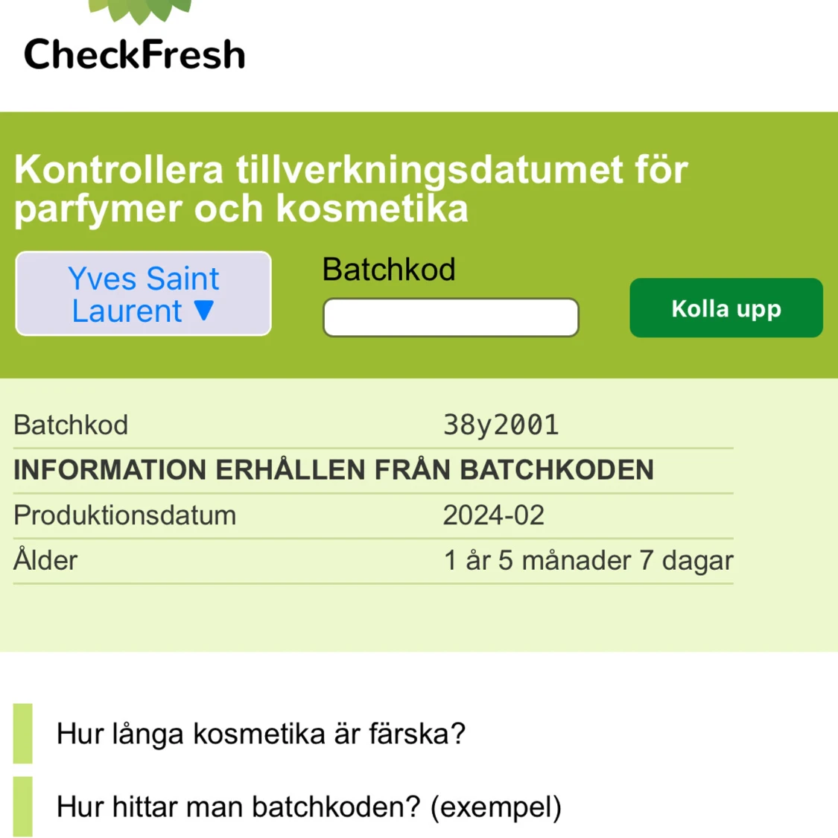838x838 pixels.
Task: Focus the empty Batchkod input field
Action: click(451, 317)
